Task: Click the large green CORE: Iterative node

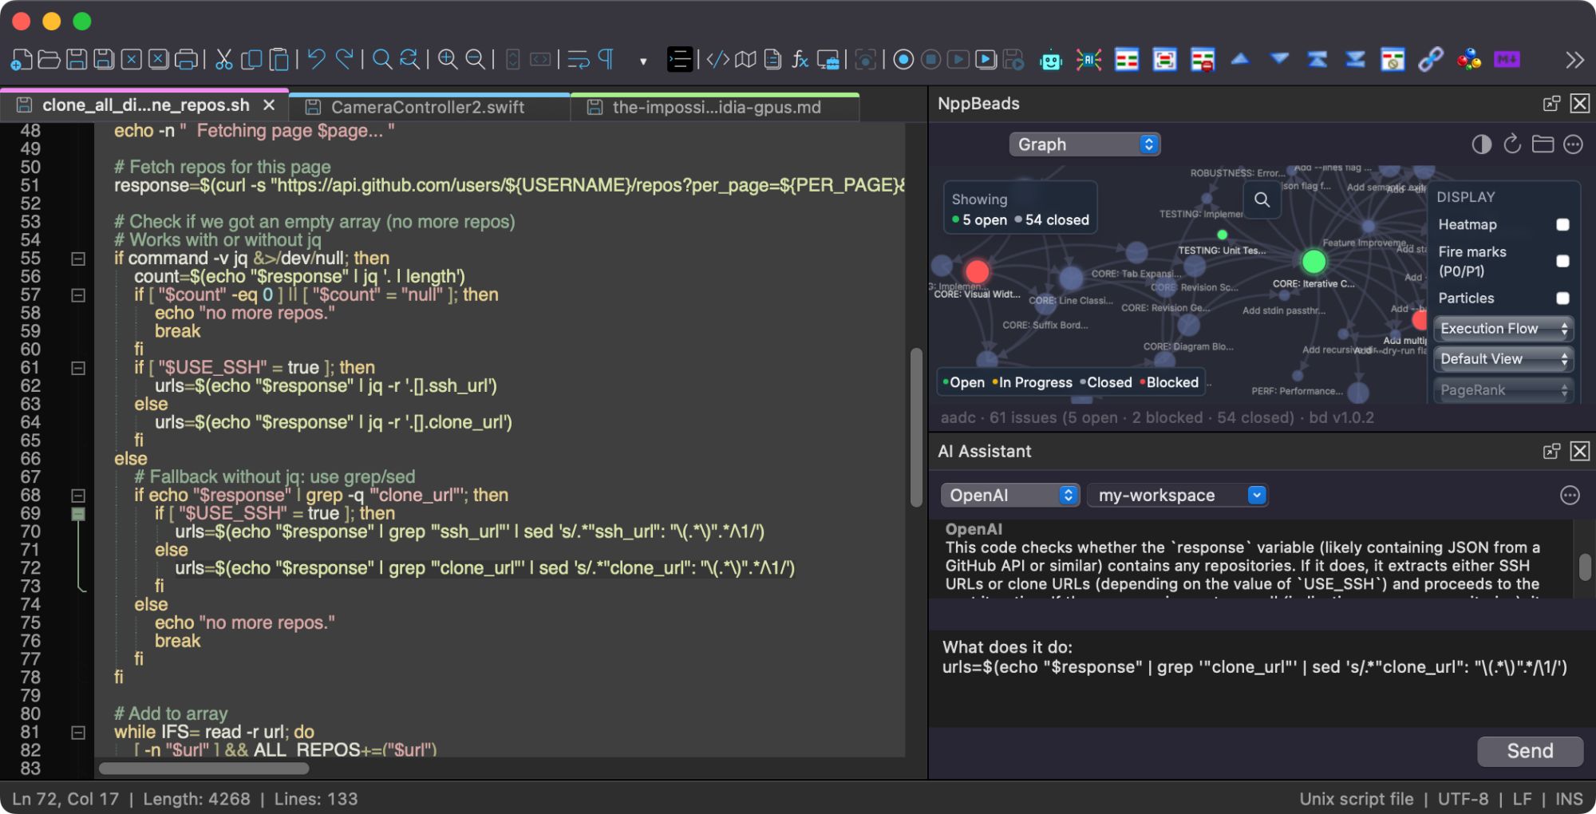Action: pos(1314,261)
